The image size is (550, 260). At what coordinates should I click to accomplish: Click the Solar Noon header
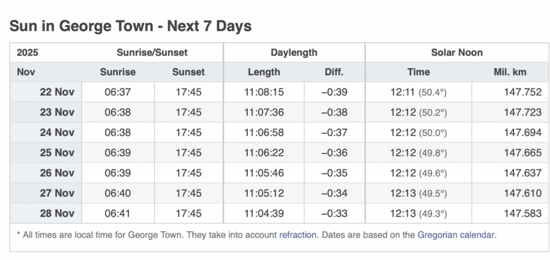[457, 53]
